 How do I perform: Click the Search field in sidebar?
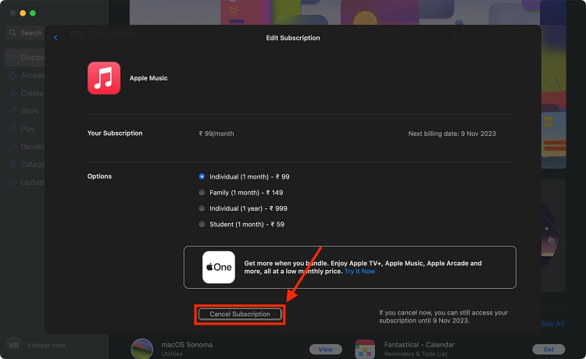(25, 33)
